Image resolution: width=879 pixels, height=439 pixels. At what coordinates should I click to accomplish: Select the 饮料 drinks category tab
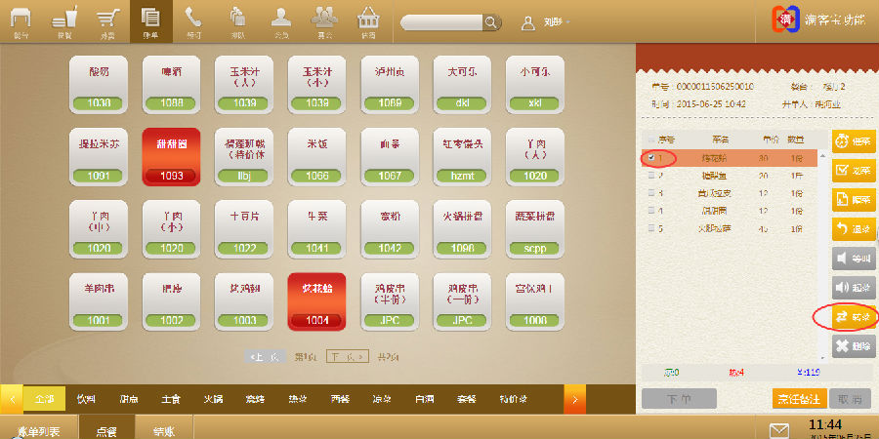tap(87, 398)
